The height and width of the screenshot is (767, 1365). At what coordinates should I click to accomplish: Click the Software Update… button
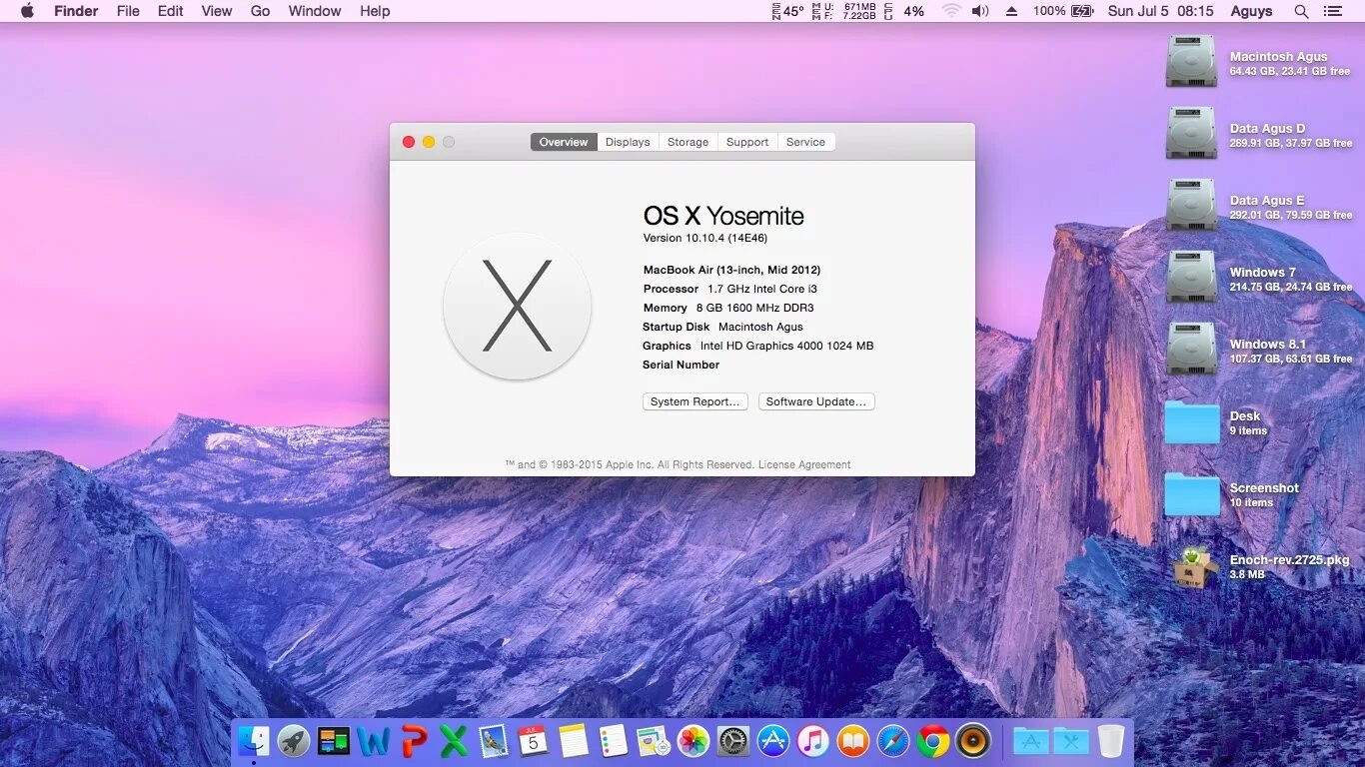[816, 401]
